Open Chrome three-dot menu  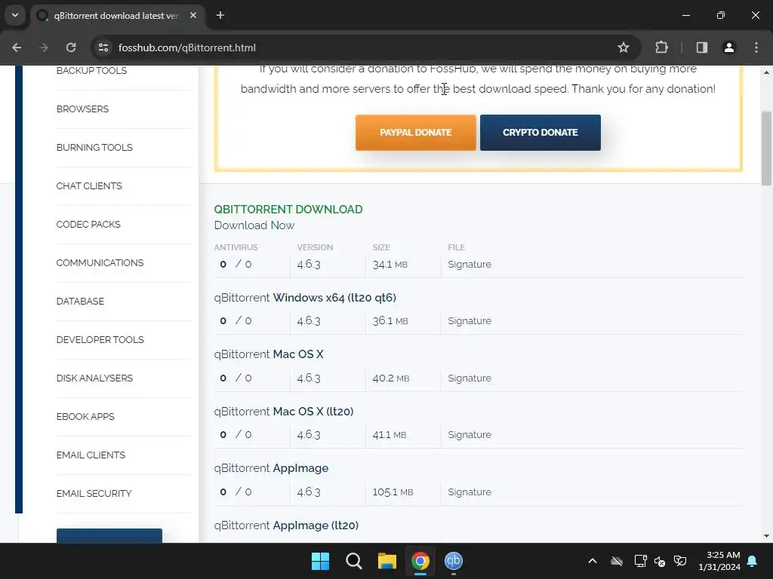pyautogui.click(x=756, y=47)
